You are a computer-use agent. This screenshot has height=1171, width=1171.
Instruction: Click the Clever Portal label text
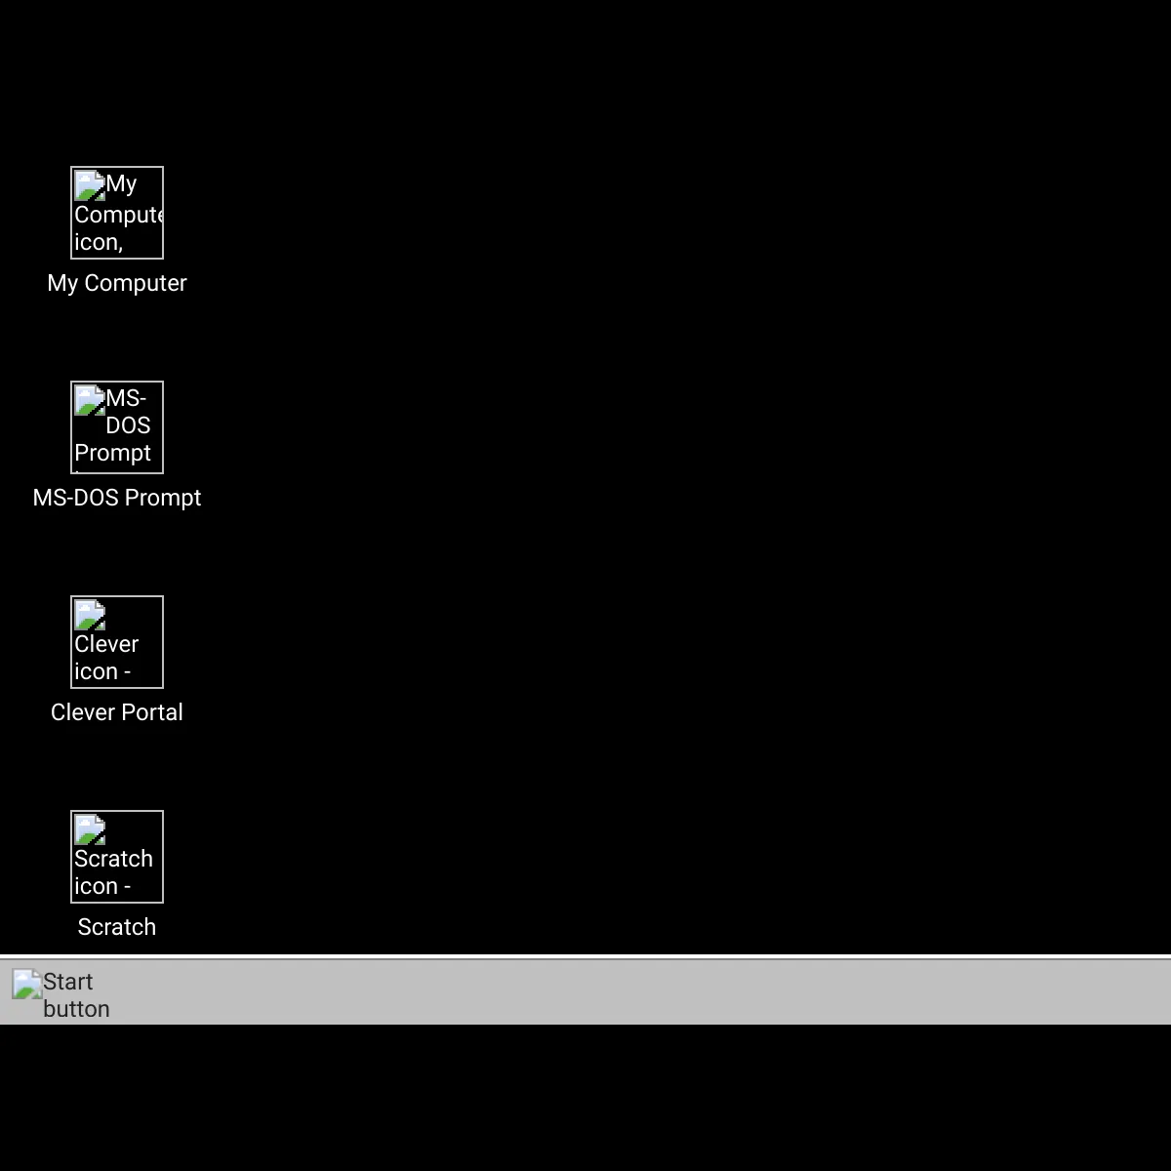coord(117,712)
